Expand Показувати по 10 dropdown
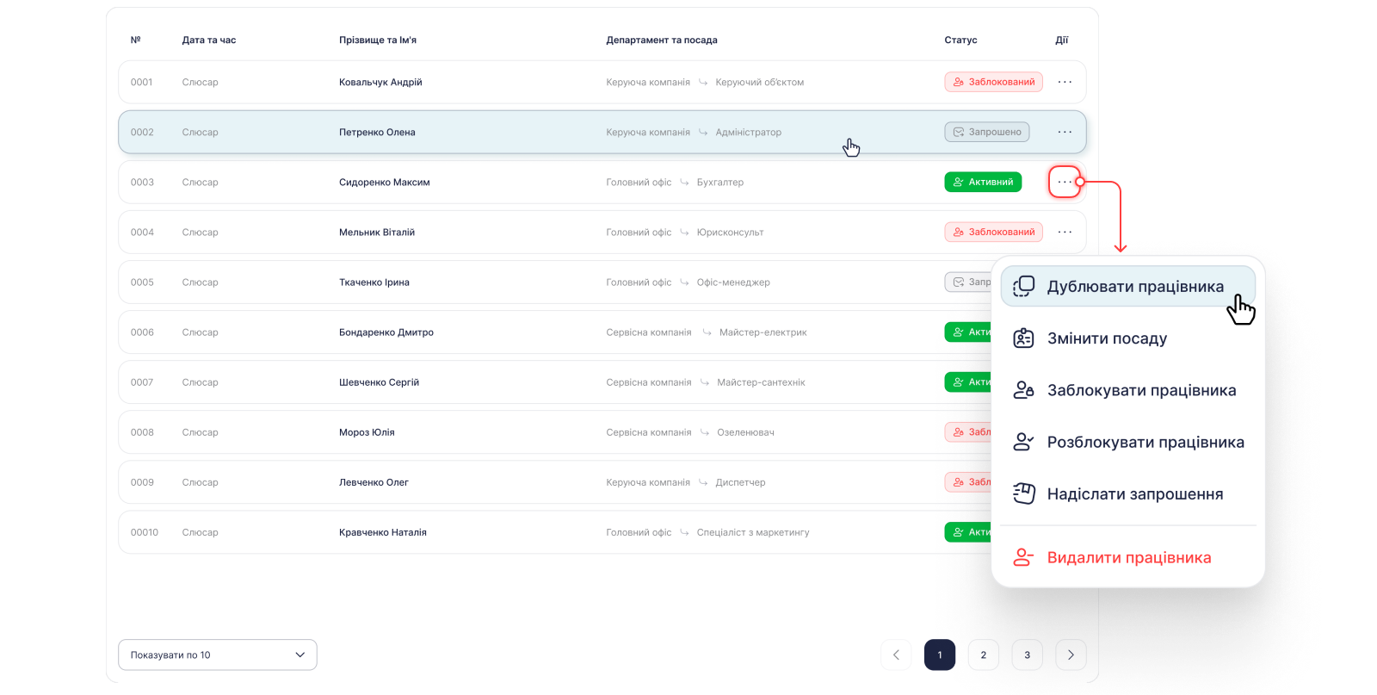 coord(218,655)
